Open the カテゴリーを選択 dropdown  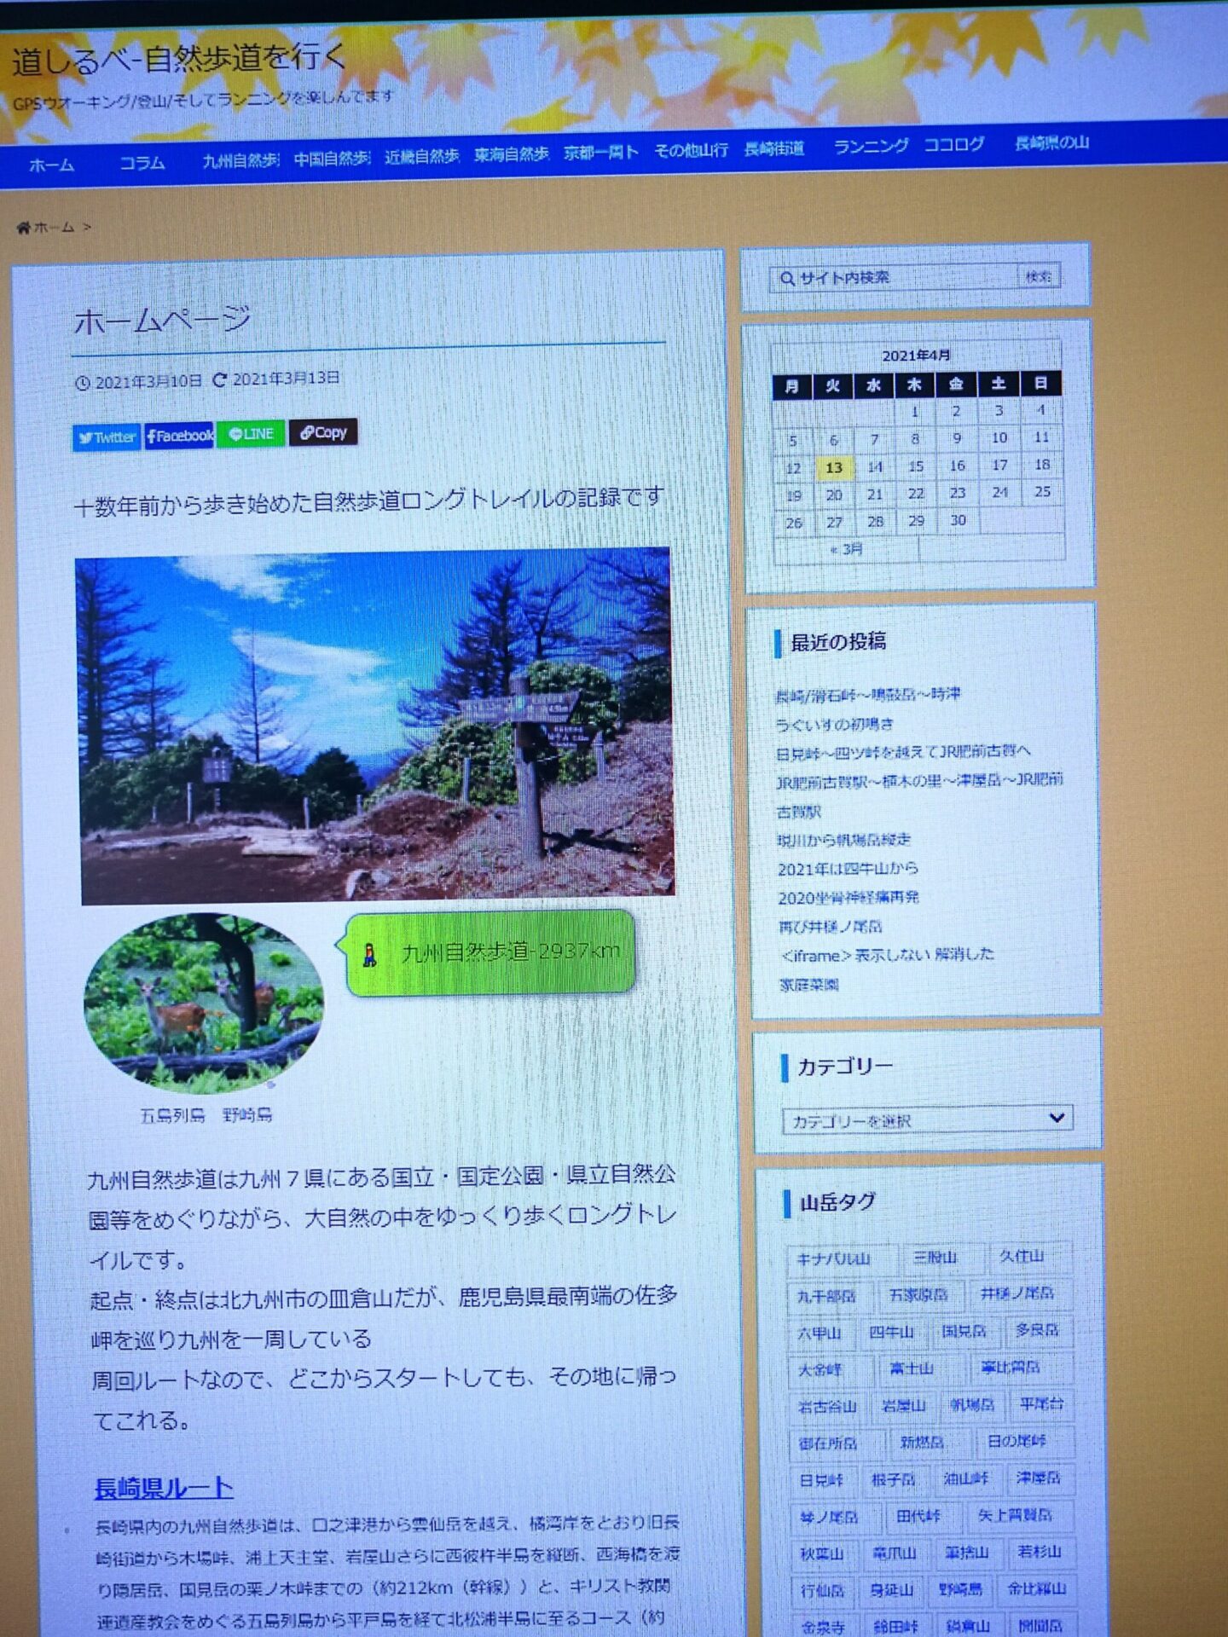(927, 1119)
